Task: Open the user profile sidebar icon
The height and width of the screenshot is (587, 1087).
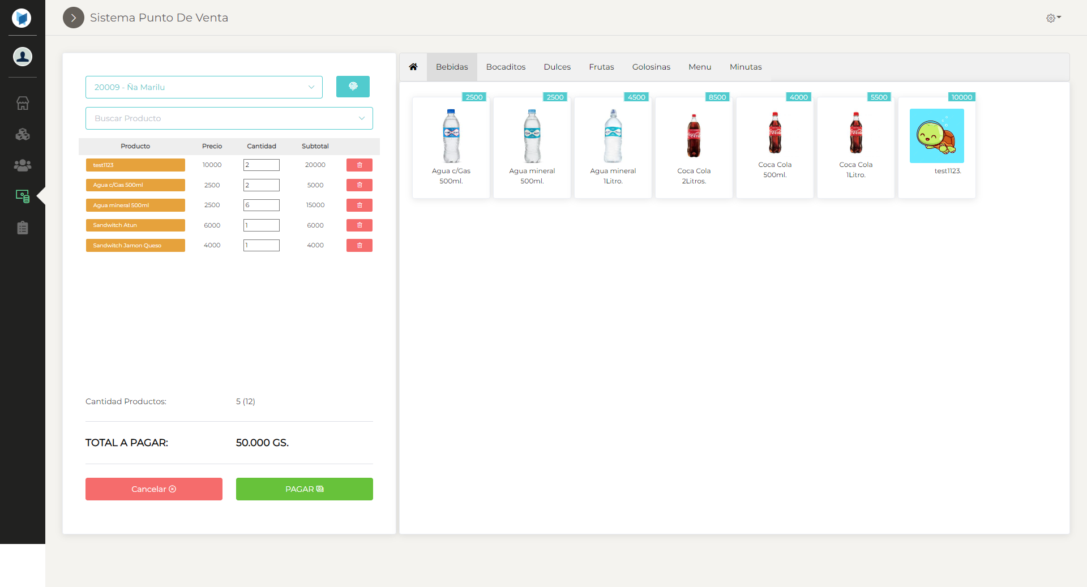Action: [23, 57]
